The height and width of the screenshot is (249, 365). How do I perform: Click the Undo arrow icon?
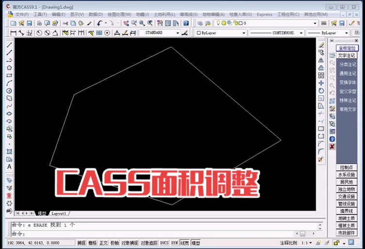coord(100,23)
